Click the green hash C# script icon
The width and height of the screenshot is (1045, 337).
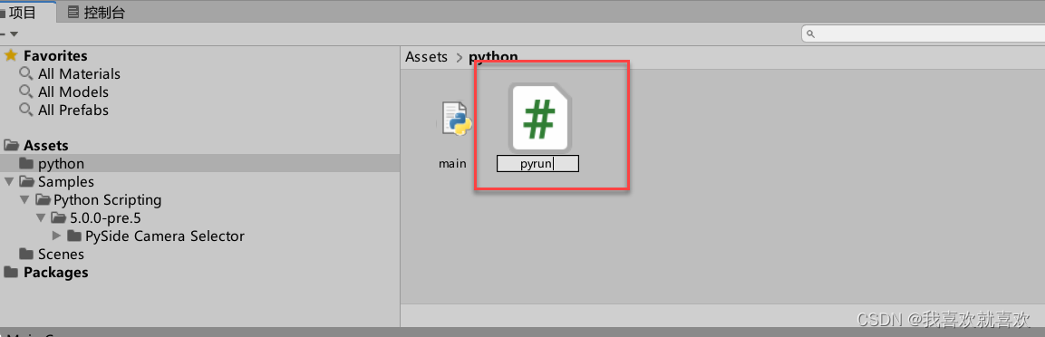pos(540,118)
